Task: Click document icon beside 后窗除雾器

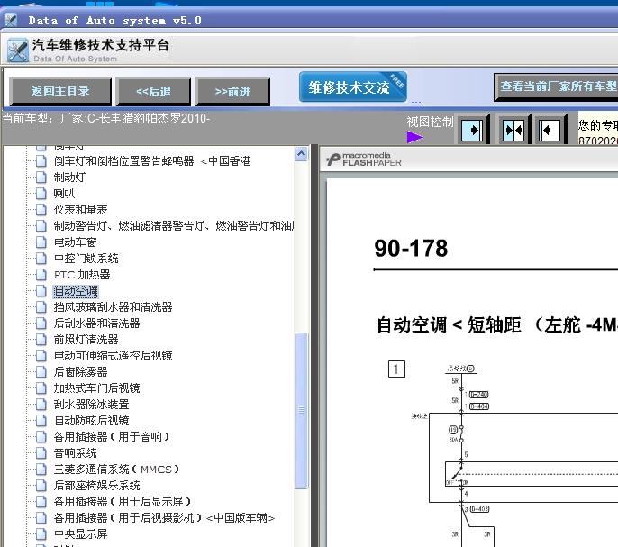Action: (41, 371)
